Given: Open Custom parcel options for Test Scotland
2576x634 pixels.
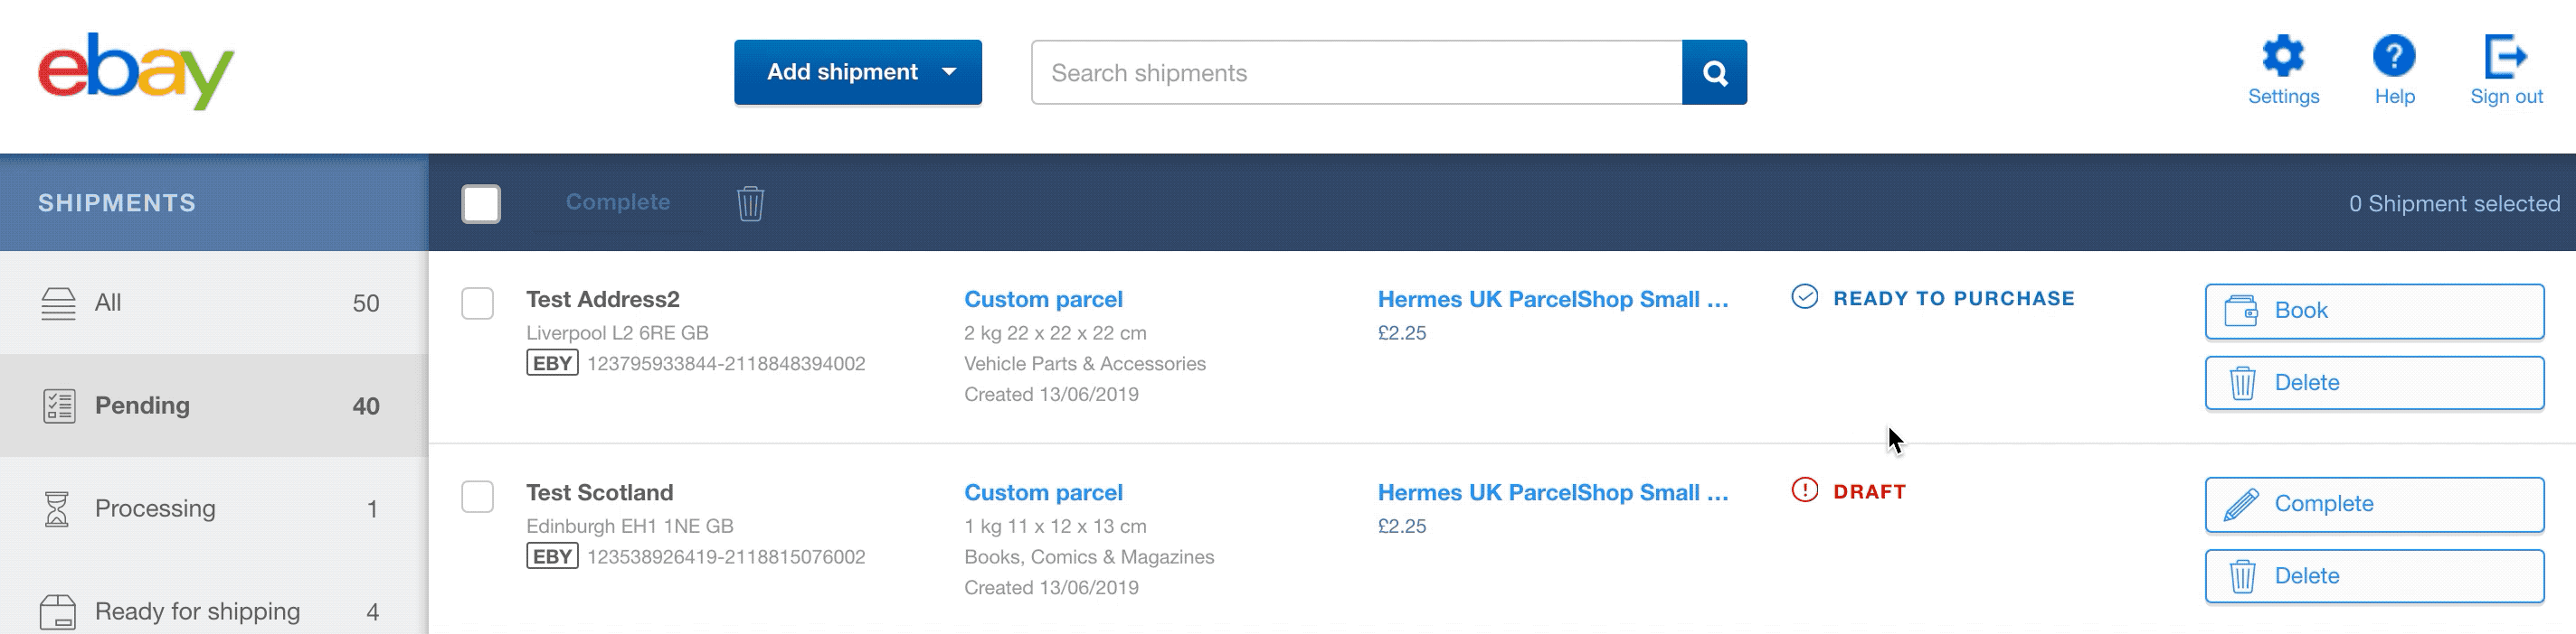Looking at the screenshot, I should (1043, 492).
